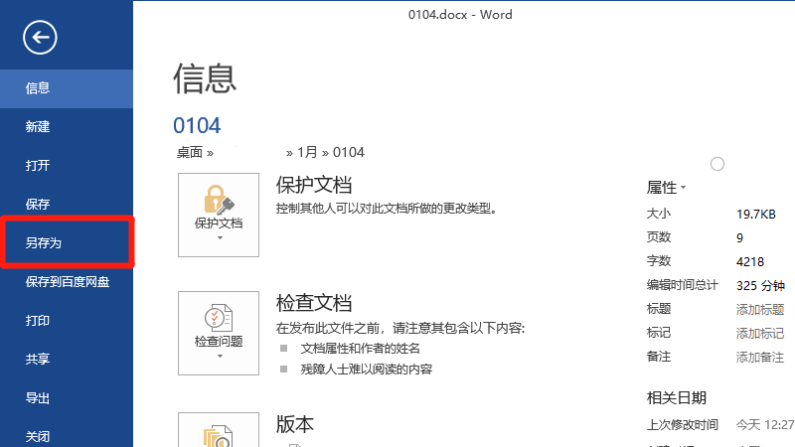The image size is (795, 447).
Task: Select 信息 in the sidebar
Action: pos(38,88)
